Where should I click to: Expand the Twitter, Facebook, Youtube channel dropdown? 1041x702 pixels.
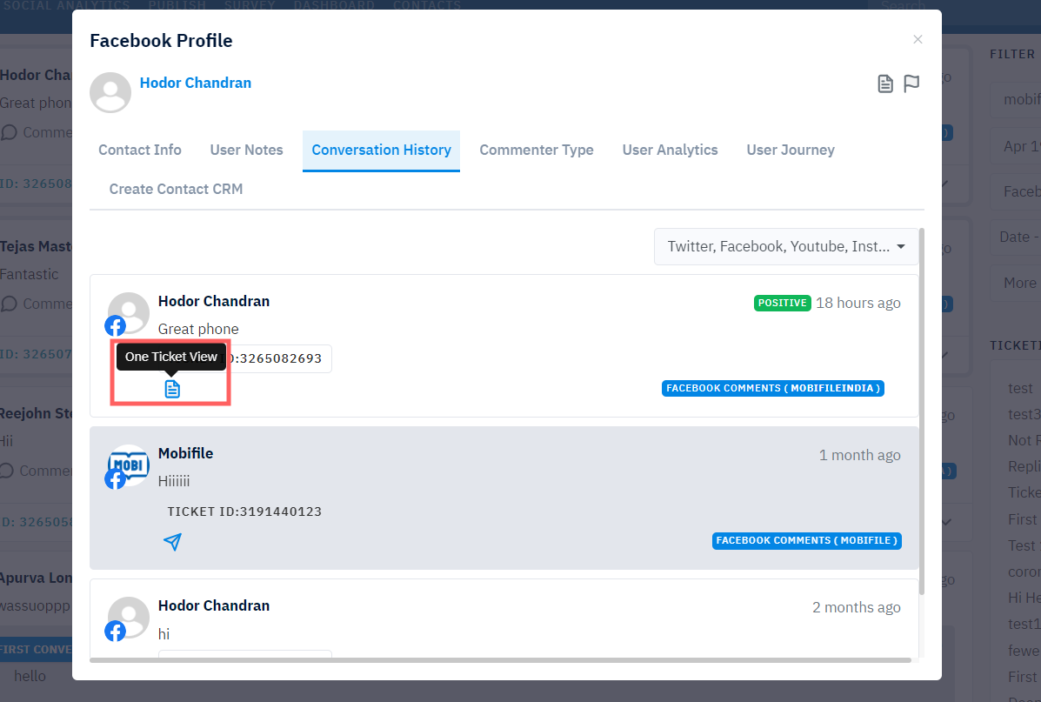pos(786,246)
